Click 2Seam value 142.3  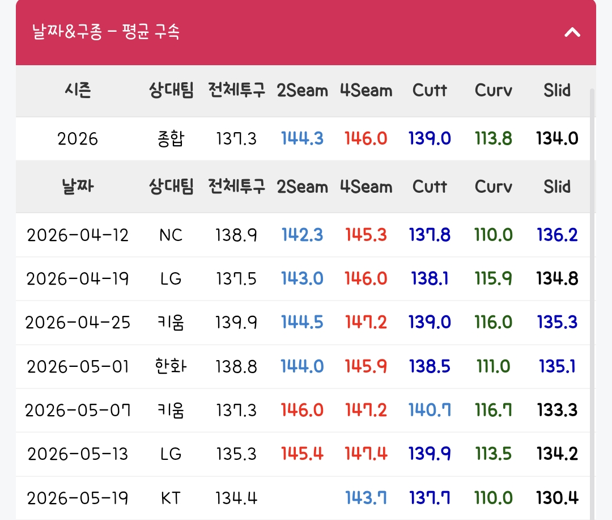[302, 235]
